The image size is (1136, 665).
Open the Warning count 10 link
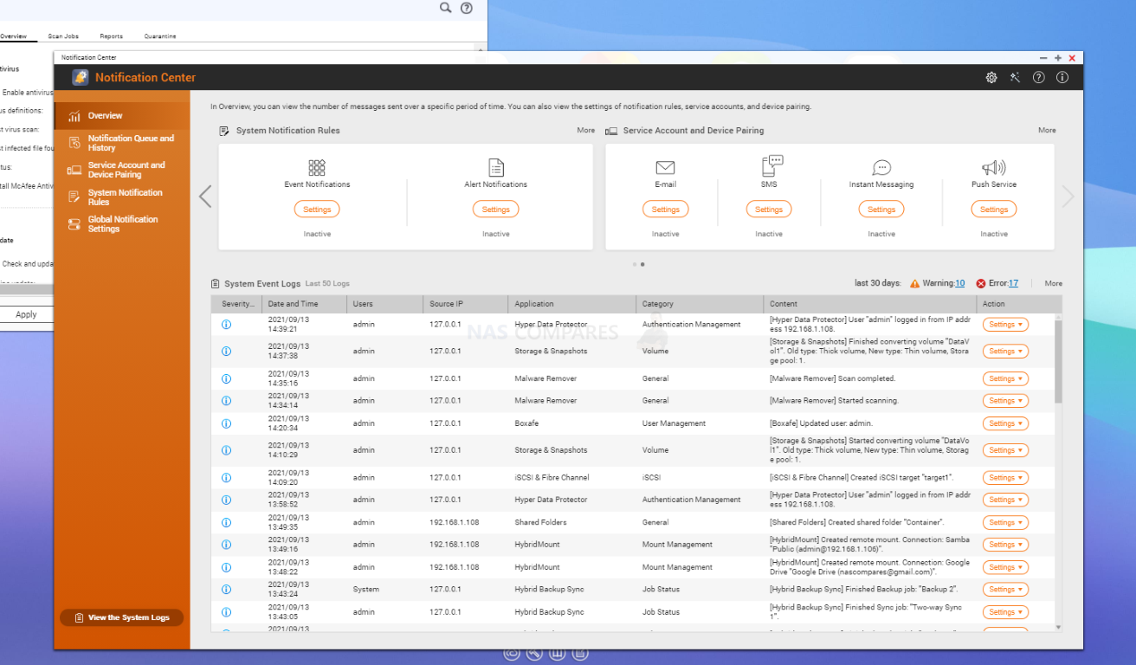[x=960, y=283]
